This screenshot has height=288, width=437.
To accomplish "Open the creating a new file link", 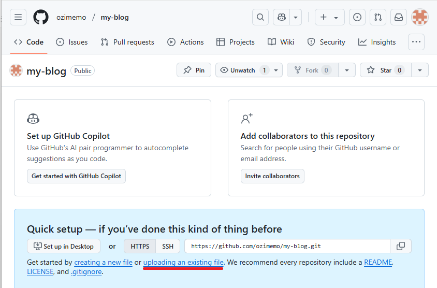I will [x=103, y=262].
